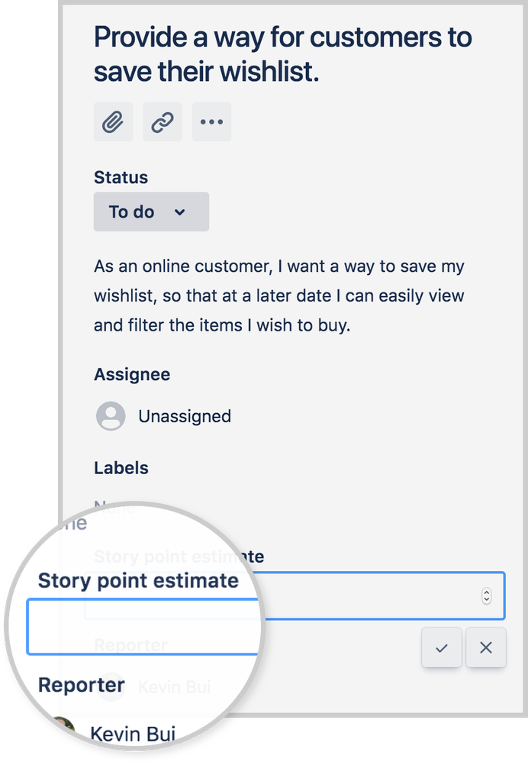The height and width of the screenshot is (762, 528).
Task: Open the more actions (…) icon
Action: click(x=211, y=121)
